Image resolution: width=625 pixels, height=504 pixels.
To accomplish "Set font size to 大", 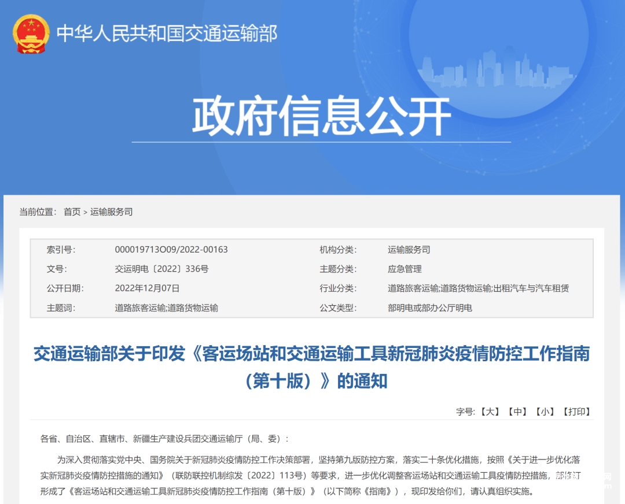I will [x=490, y=412].
